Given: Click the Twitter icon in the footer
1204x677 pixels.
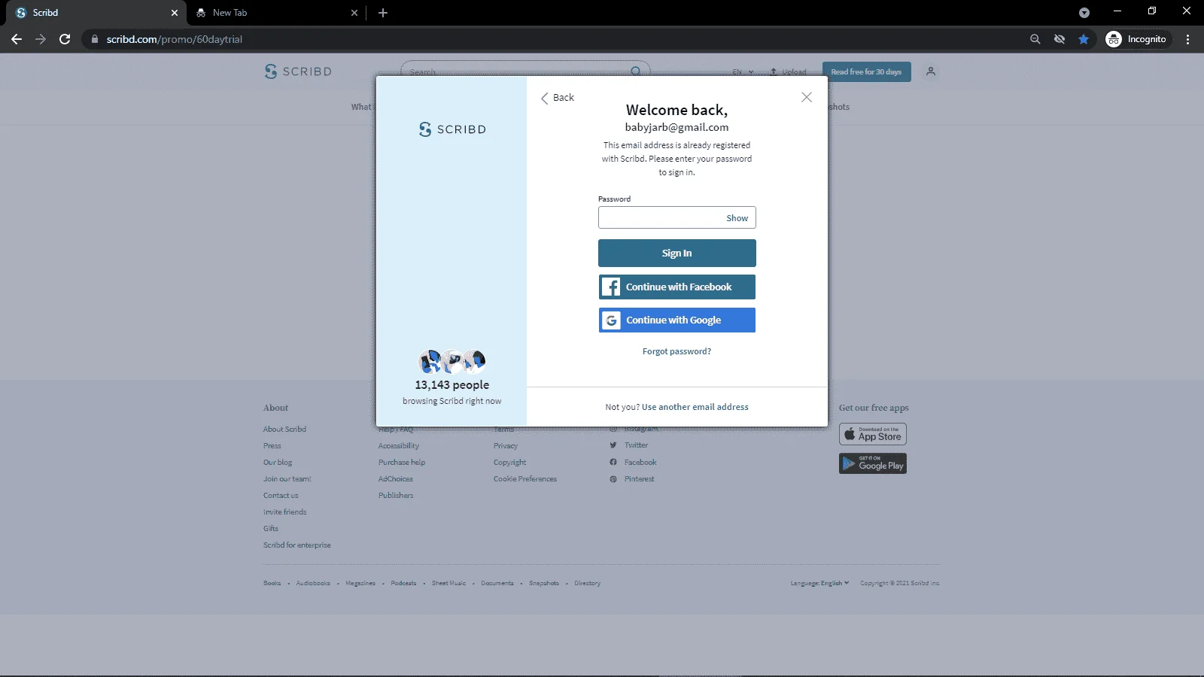Looking at the screenshot, I should click(613, 445).
